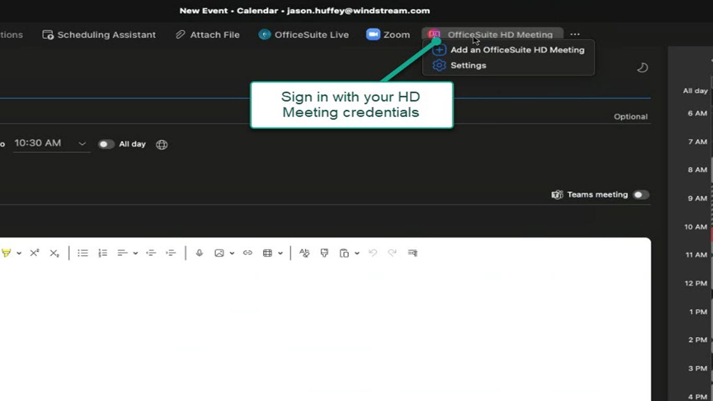Insert a hyperlink with the link icon
Screen dimensions: 713x401
(x=247, y=253)
